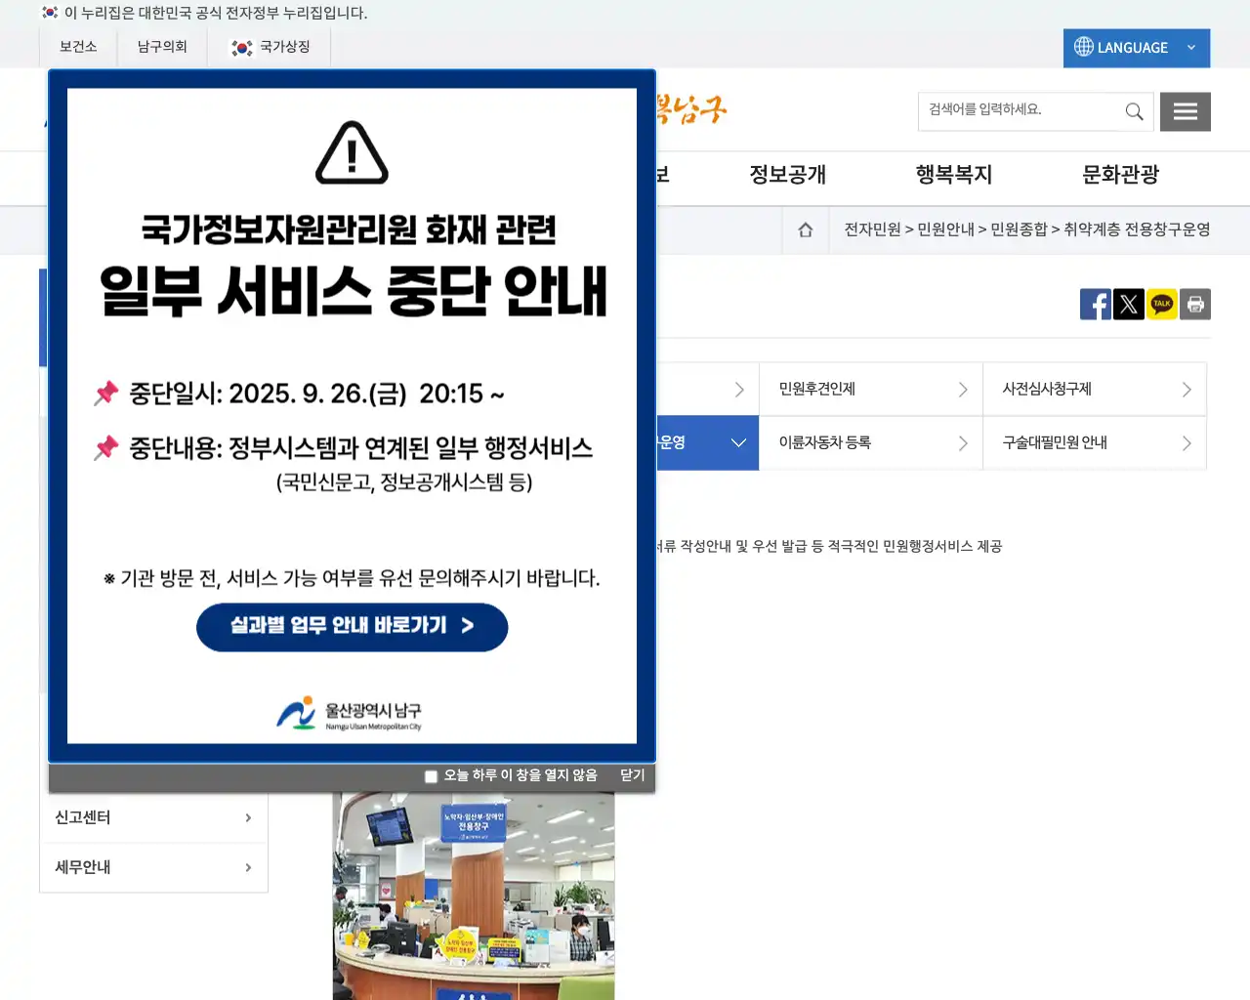
Task: Open the 이륜자동차 등록 menu item
Action: point(871,443)
